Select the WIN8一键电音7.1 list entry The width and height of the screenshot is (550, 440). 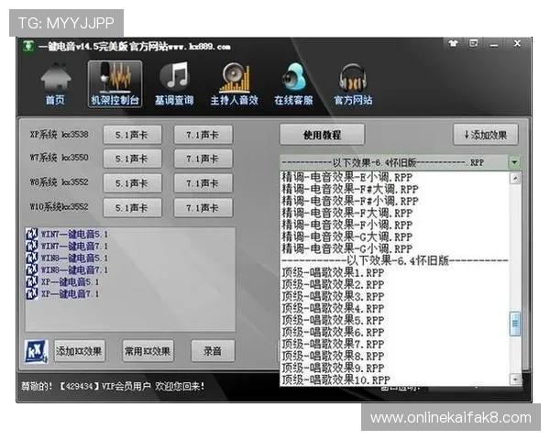click(x=67, y=269)
